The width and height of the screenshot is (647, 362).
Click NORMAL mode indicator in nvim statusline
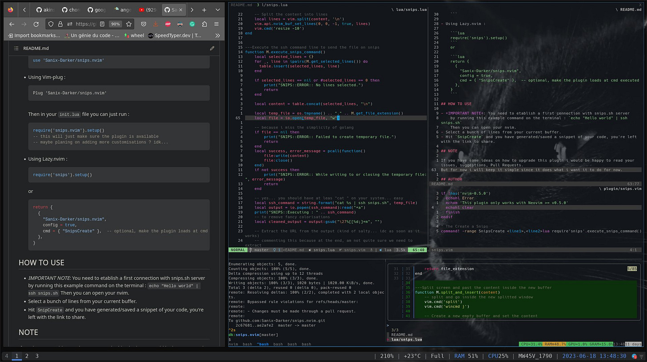click(237, 250)
